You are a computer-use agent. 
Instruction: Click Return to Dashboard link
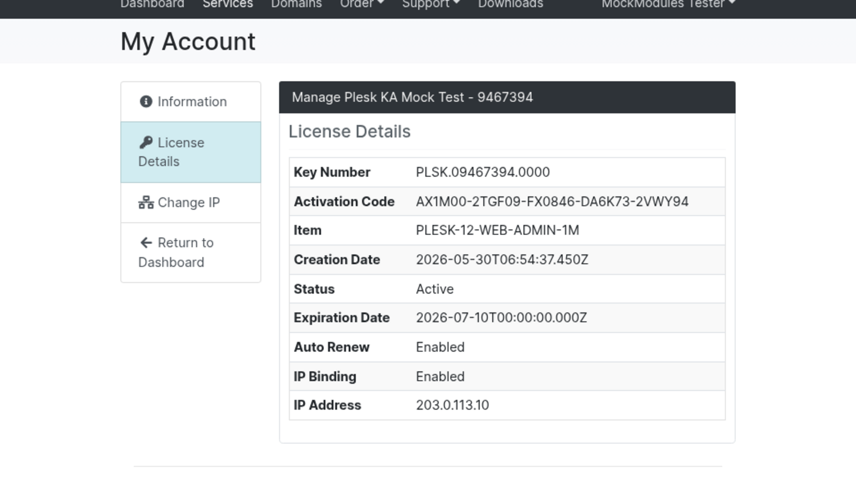pyautogui.click(x=191, y=253)
